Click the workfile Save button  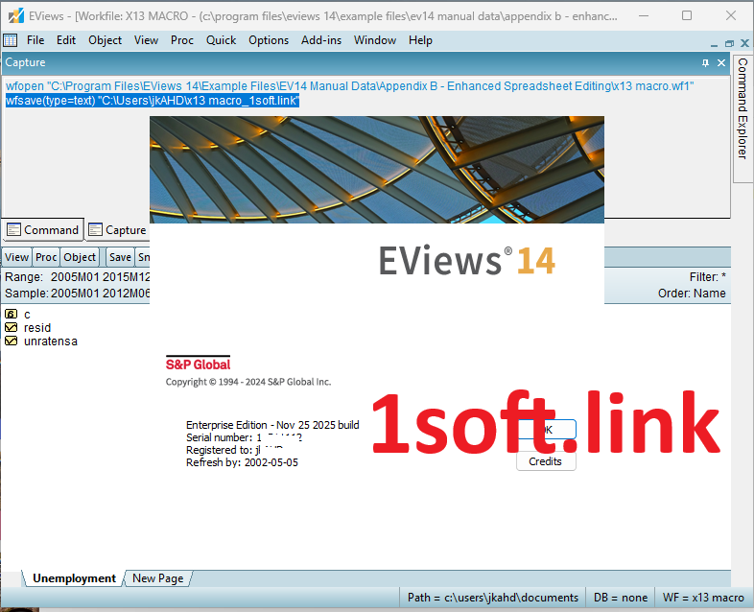point(120,257)
